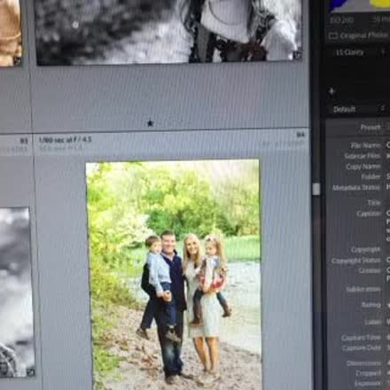The width and height of the screenshot is (390, 390).
Task: Click the Caption metadata label
Action: (369, 214)
